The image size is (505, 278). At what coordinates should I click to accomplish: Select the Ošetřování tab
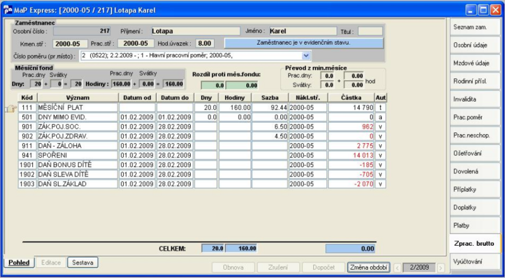[475, 153]
